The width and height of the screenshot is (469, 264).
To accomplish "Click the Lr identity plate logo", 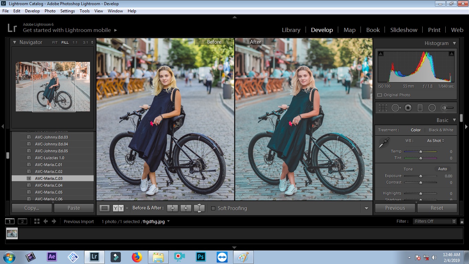I will (x=12, y=27).
